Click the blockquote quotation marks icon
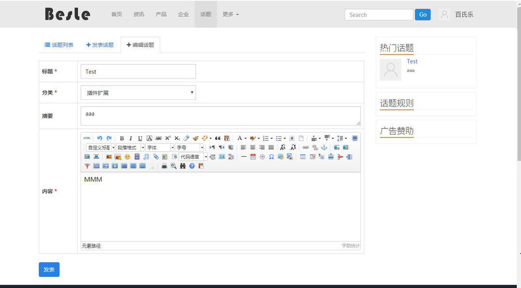Image resolution: width=521 pixels, height=288 pixels. (x=218, y=138)
